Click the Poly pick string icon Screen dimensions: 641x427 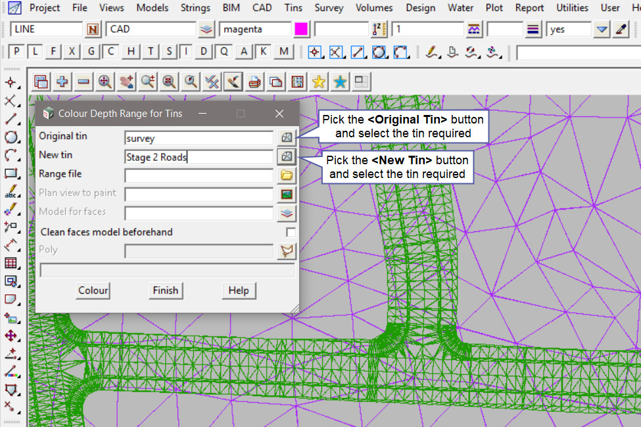point(286,250)
